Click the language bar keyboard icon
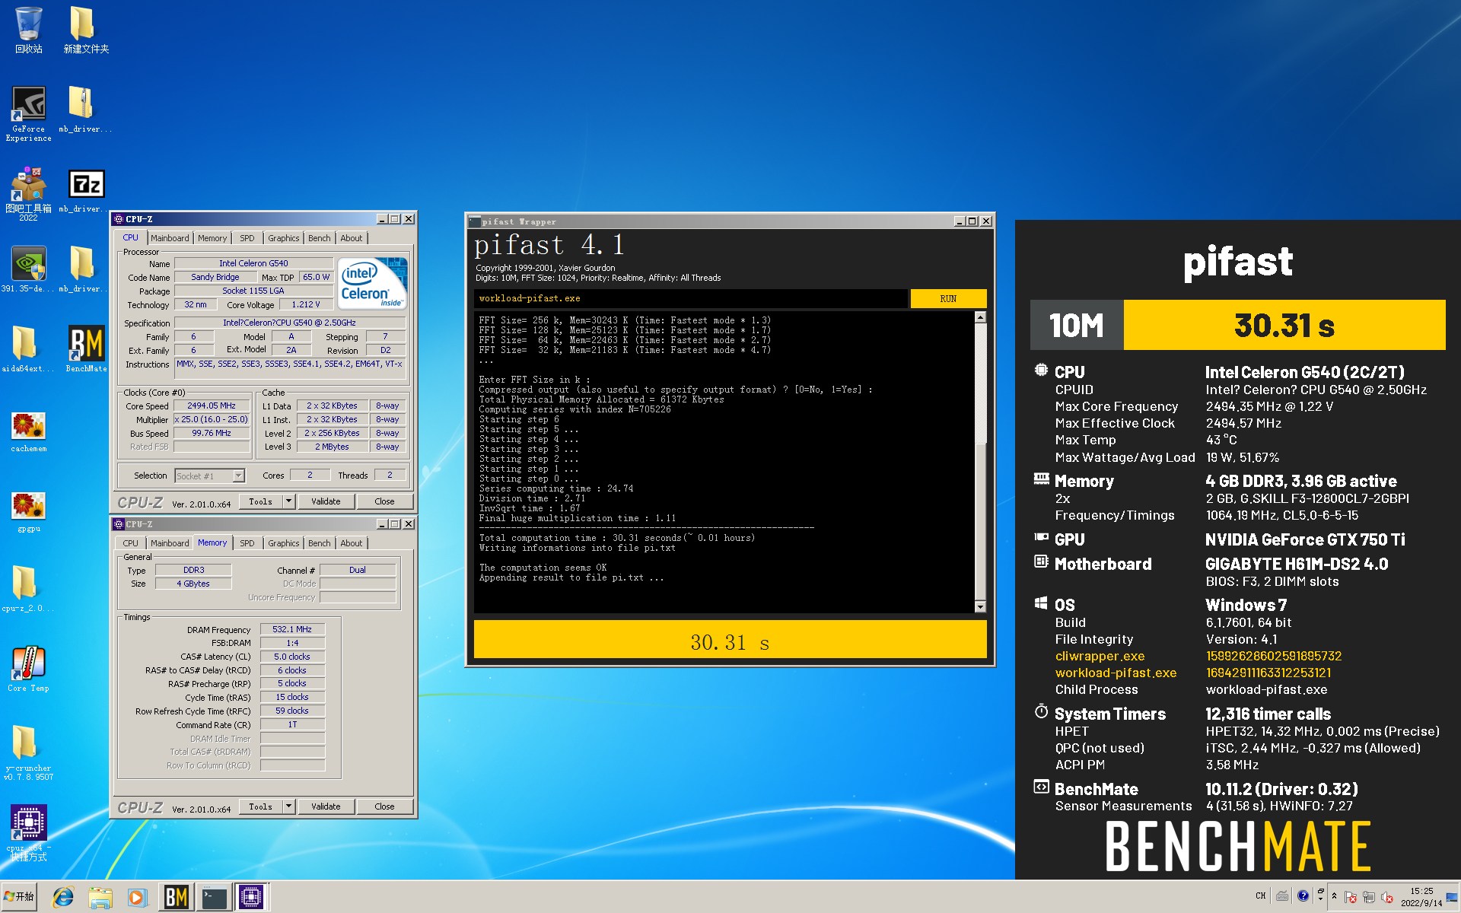 coord(1282,896)
